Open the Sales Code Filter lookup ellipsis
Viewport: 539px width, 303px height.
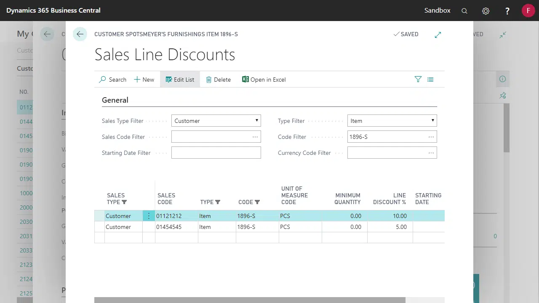[255, 137]
